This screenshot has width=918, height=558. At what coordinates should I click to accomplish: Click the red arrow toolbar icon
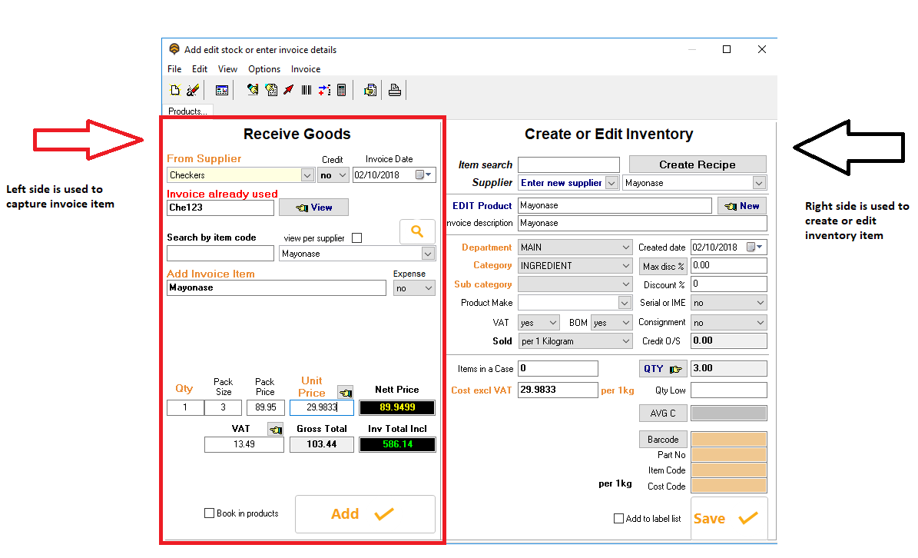point(288,90)
